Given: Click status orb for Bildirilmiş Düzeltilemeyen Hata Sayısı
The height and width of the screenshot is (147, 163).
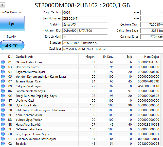Looking at the screenshot, I should pyautogui.click(x=3, y=110).
